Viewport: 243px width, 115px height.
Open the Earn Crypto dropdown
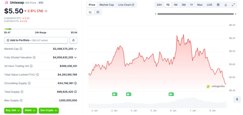click(x=49, y=110)
